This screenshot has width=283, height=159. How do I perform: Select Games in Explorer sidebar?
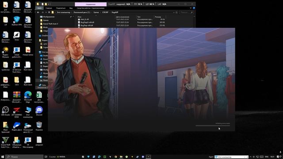[46, 20]
